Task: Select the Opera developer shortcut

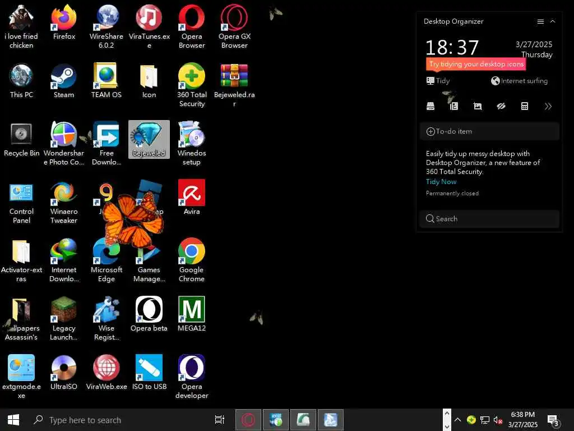Action: click(x=192, y=377)
